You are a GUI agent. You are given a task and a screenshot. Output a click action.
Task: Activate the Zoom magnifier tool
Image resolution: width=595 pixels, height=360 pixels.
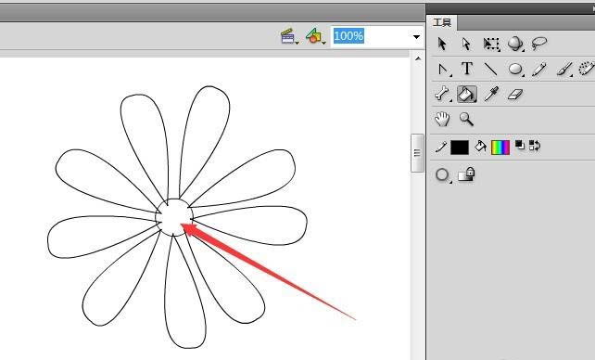pos(466,120)
